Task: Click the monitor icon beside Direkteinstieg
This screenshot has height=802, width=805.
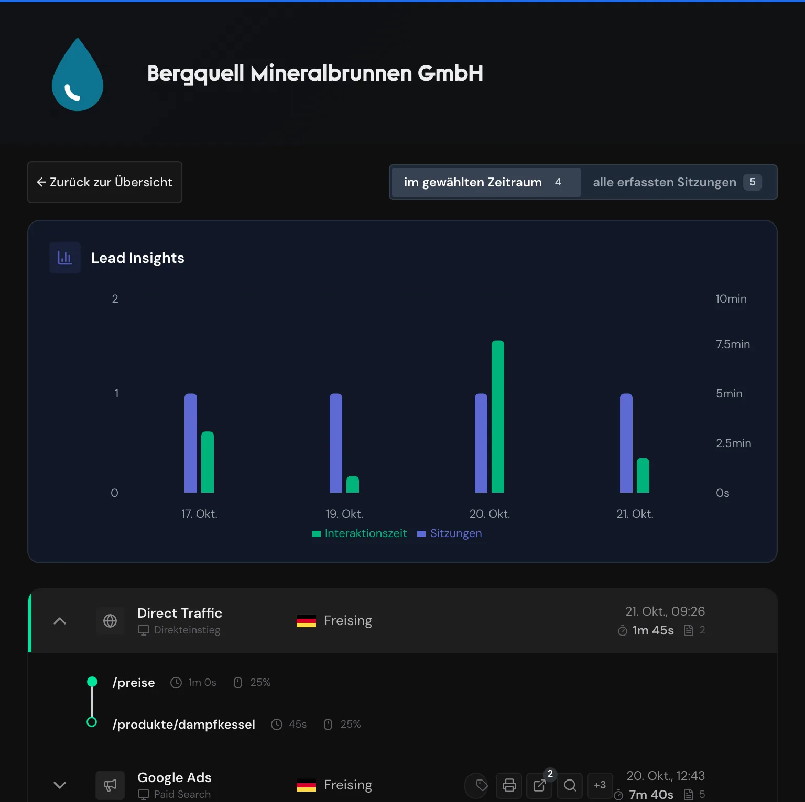Action: 144,630
